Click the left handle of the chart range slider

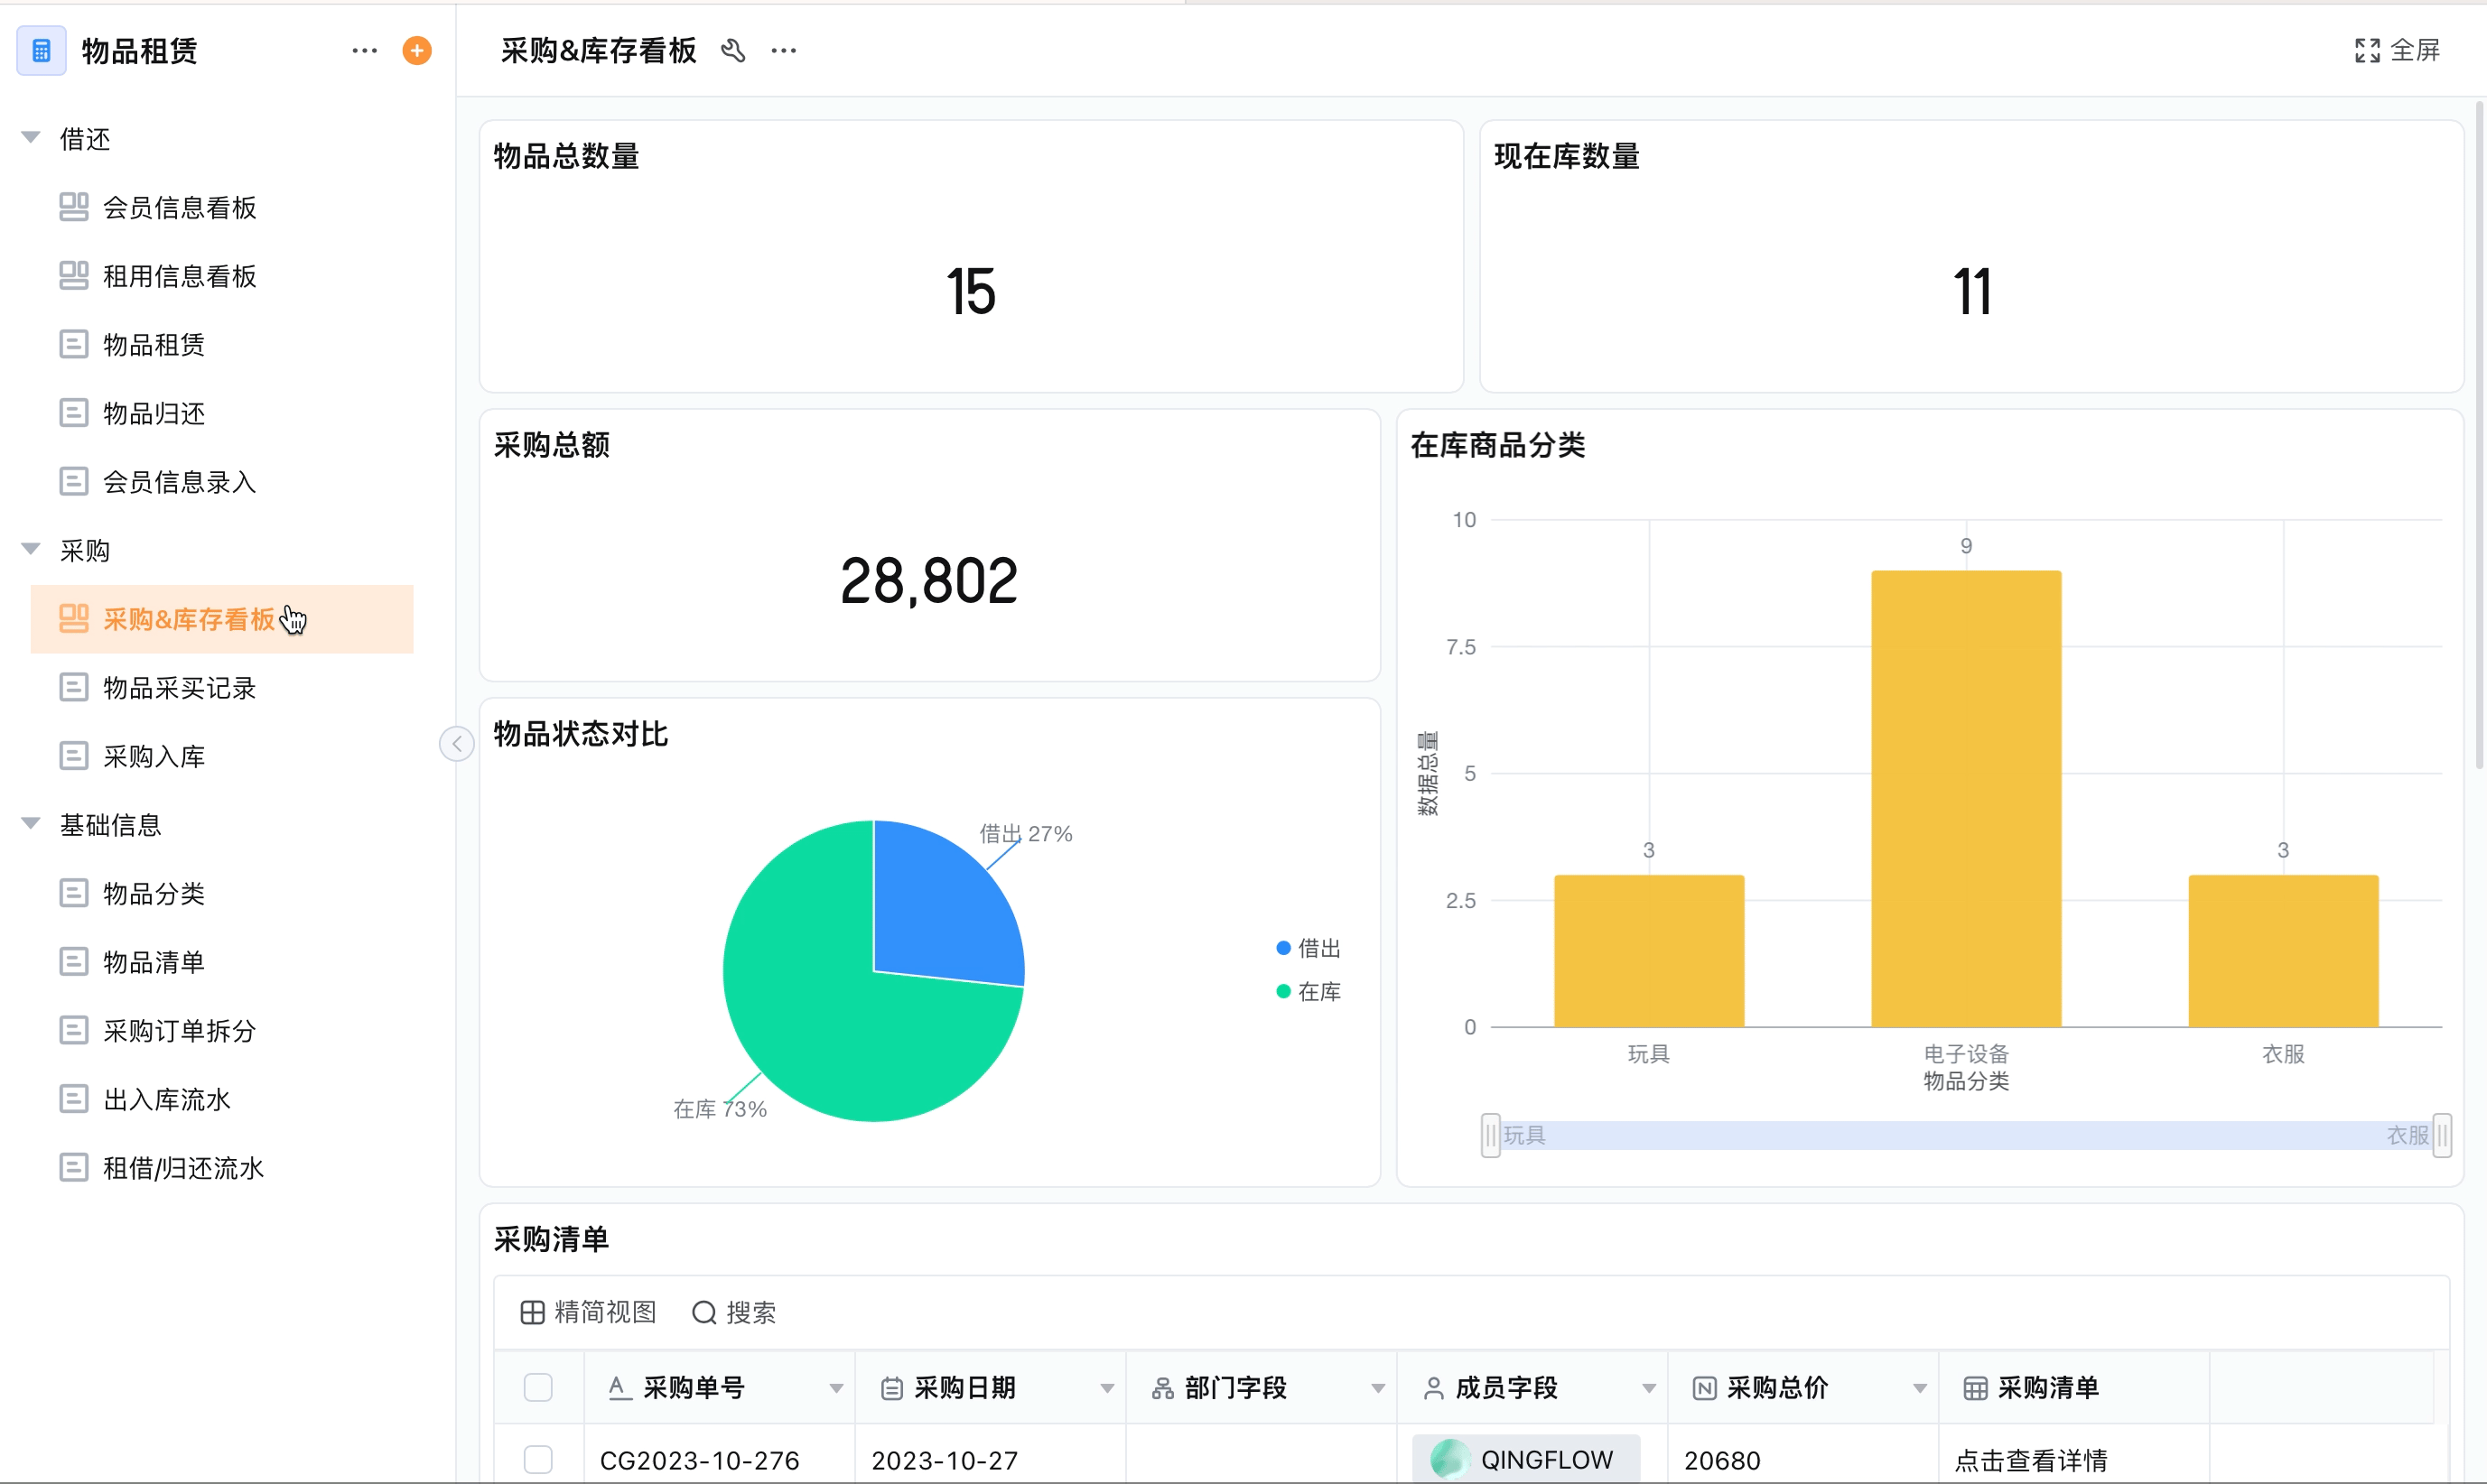(x=1491, y=1135)
